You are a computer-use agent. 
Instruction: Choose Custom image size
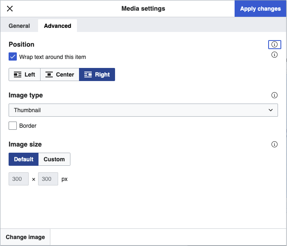pyautogui.click(x=54, y=159)
